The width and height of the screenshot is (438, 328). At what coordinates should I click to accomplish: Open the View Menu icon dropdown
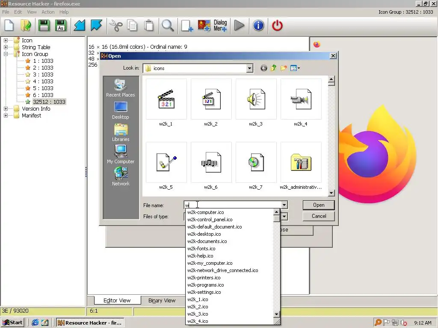295,68
